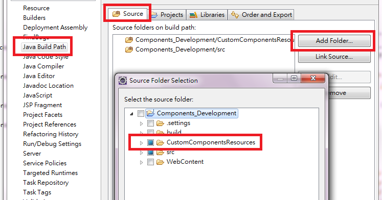Click the CustomComponentsResources source folder icon in the list
The image size is (382, 200).
click(x=129, y=40)
